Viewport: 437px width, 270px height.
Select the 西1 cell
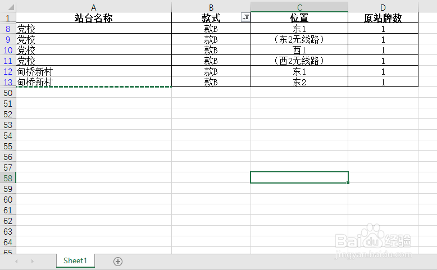(299, 50)
